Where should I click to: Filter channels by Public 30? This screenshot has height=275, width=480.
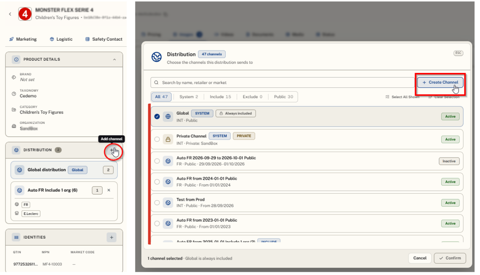[x=284, y=97]
